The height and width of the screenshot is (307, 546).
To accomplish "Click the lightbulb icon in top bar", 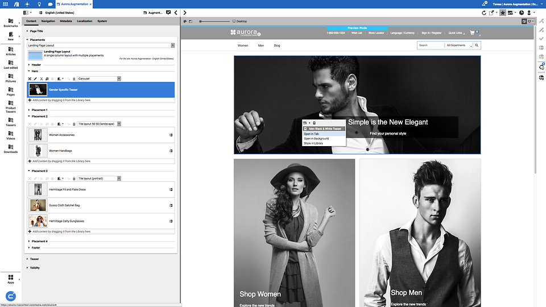I will [39, 4].
